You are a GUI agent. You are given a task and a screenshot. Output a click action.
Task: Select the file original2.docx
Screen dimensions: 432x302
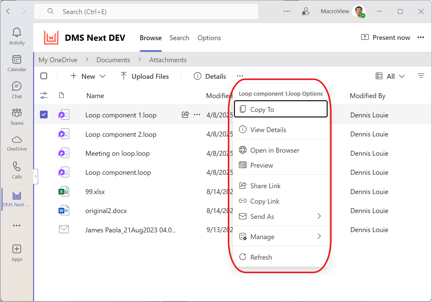(106, 211)
